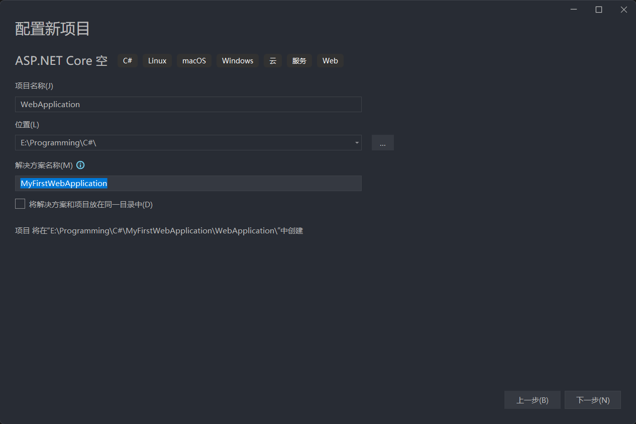Click the Windows platform tag
The image size is (636, 424).
pyautogui.click(x=238, y=61)
